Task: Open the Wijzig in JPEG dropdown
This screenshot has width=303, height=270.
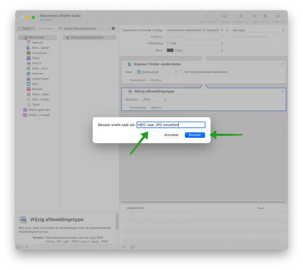Action: [154, 100]
